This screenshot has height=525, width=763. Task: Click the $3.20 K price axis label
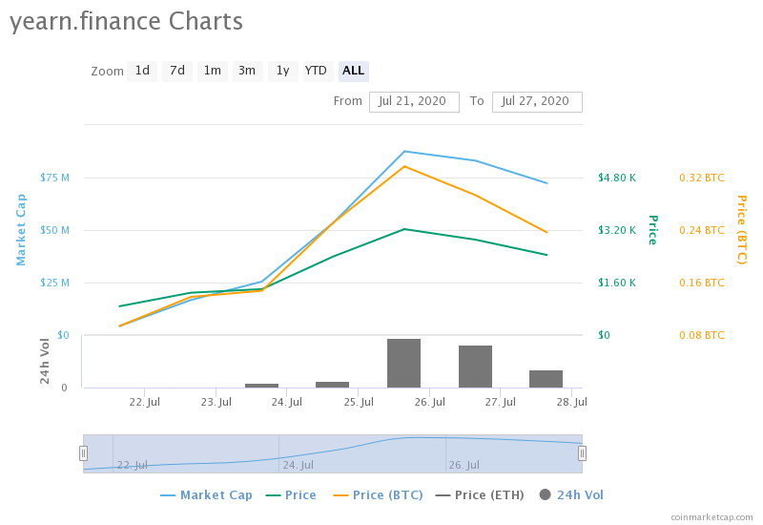click(617, 230)
